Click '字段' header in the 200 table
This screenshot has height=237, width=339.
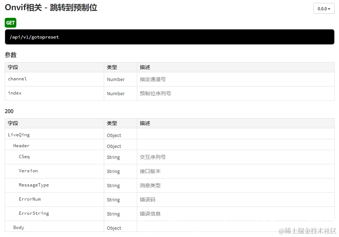[x=13, y=123]
